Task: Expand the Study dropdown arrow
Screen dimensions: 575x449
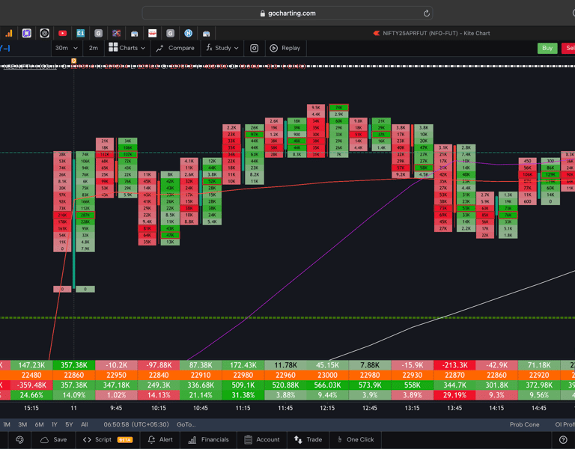Action: coord(236,49)
